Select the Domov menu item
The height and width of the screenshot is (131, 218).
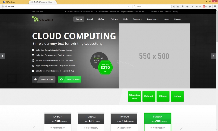pos(79,19)
